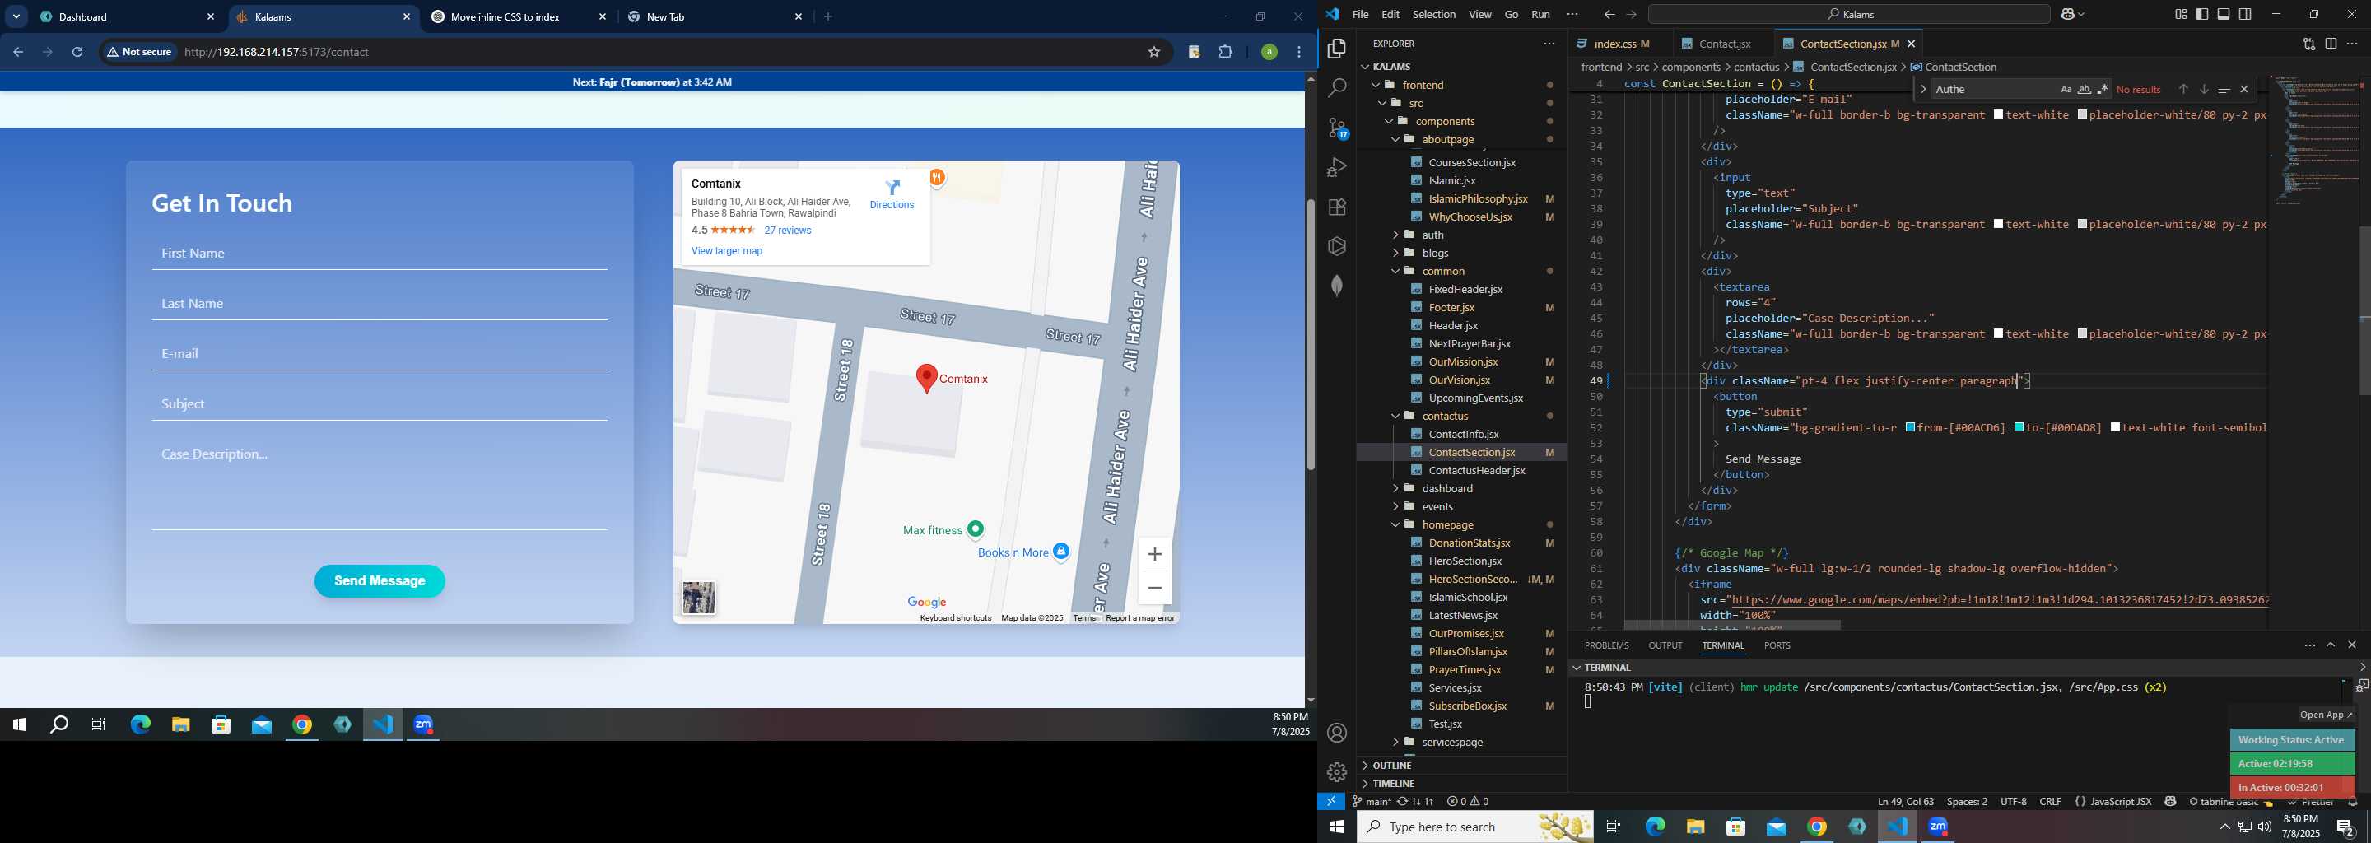
Task: Click the Open App button
Action: pyautogui.click(x=2325, y=715)
